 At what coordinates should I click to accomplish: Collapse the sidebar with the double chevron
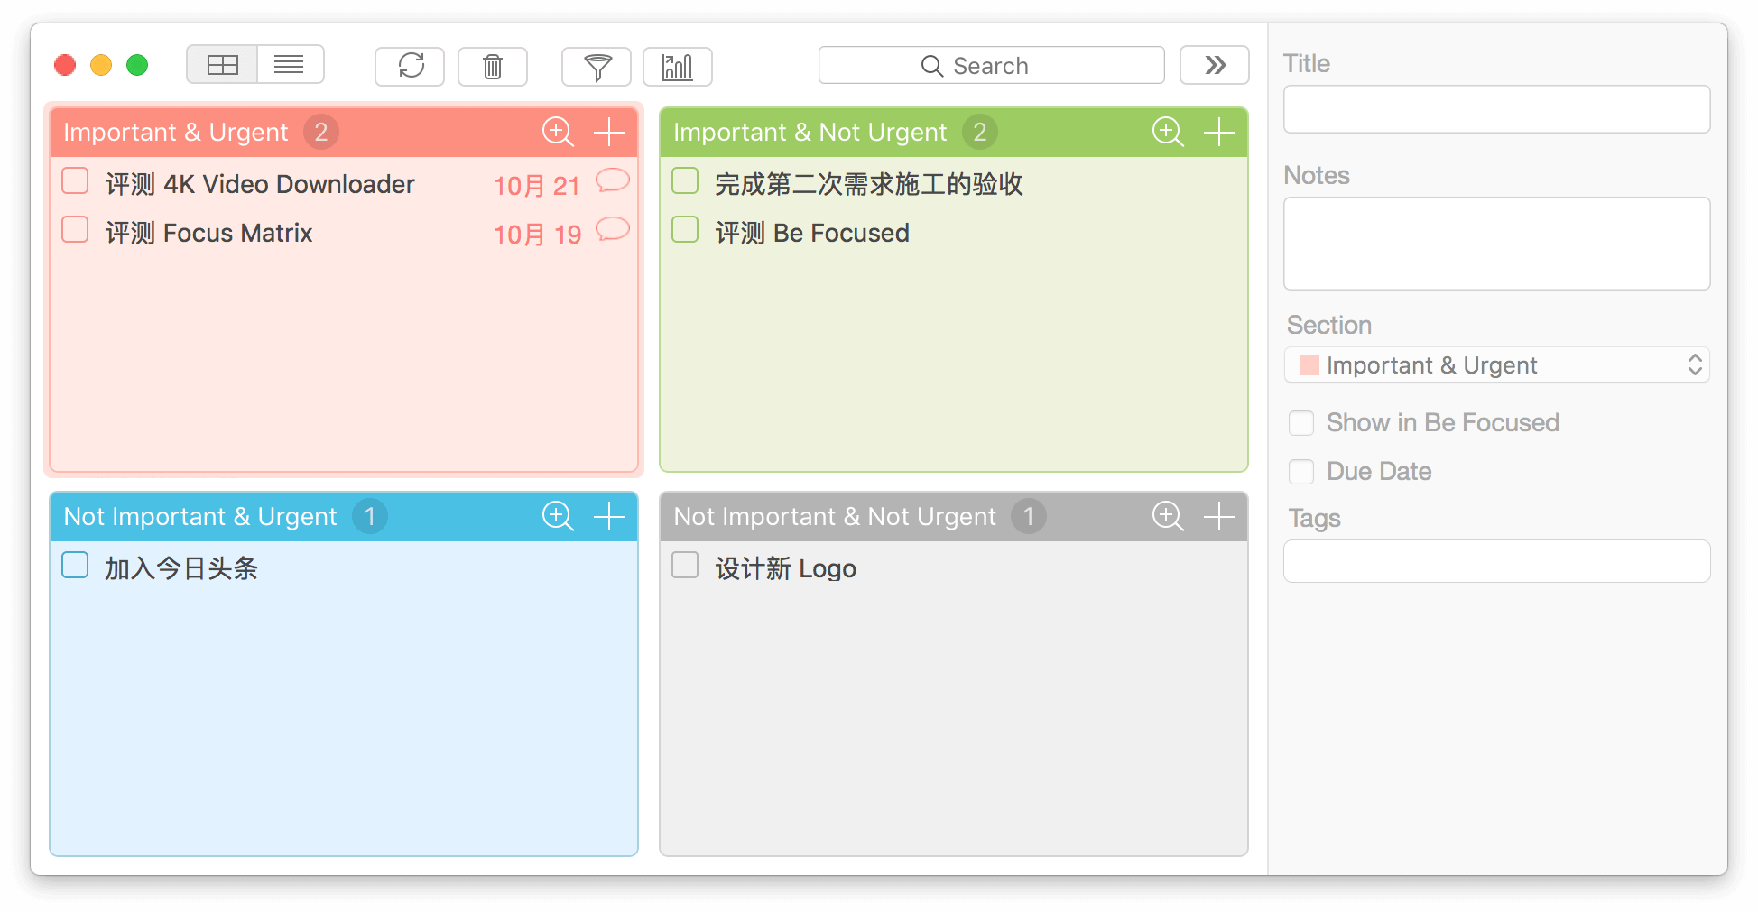(x=1215, y=65)
